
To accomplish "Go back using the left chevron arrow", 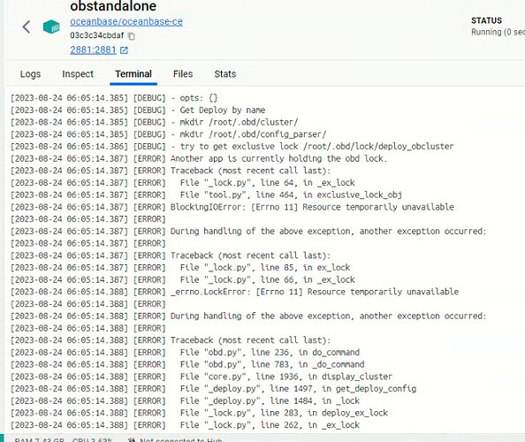I will click(27, 27).
